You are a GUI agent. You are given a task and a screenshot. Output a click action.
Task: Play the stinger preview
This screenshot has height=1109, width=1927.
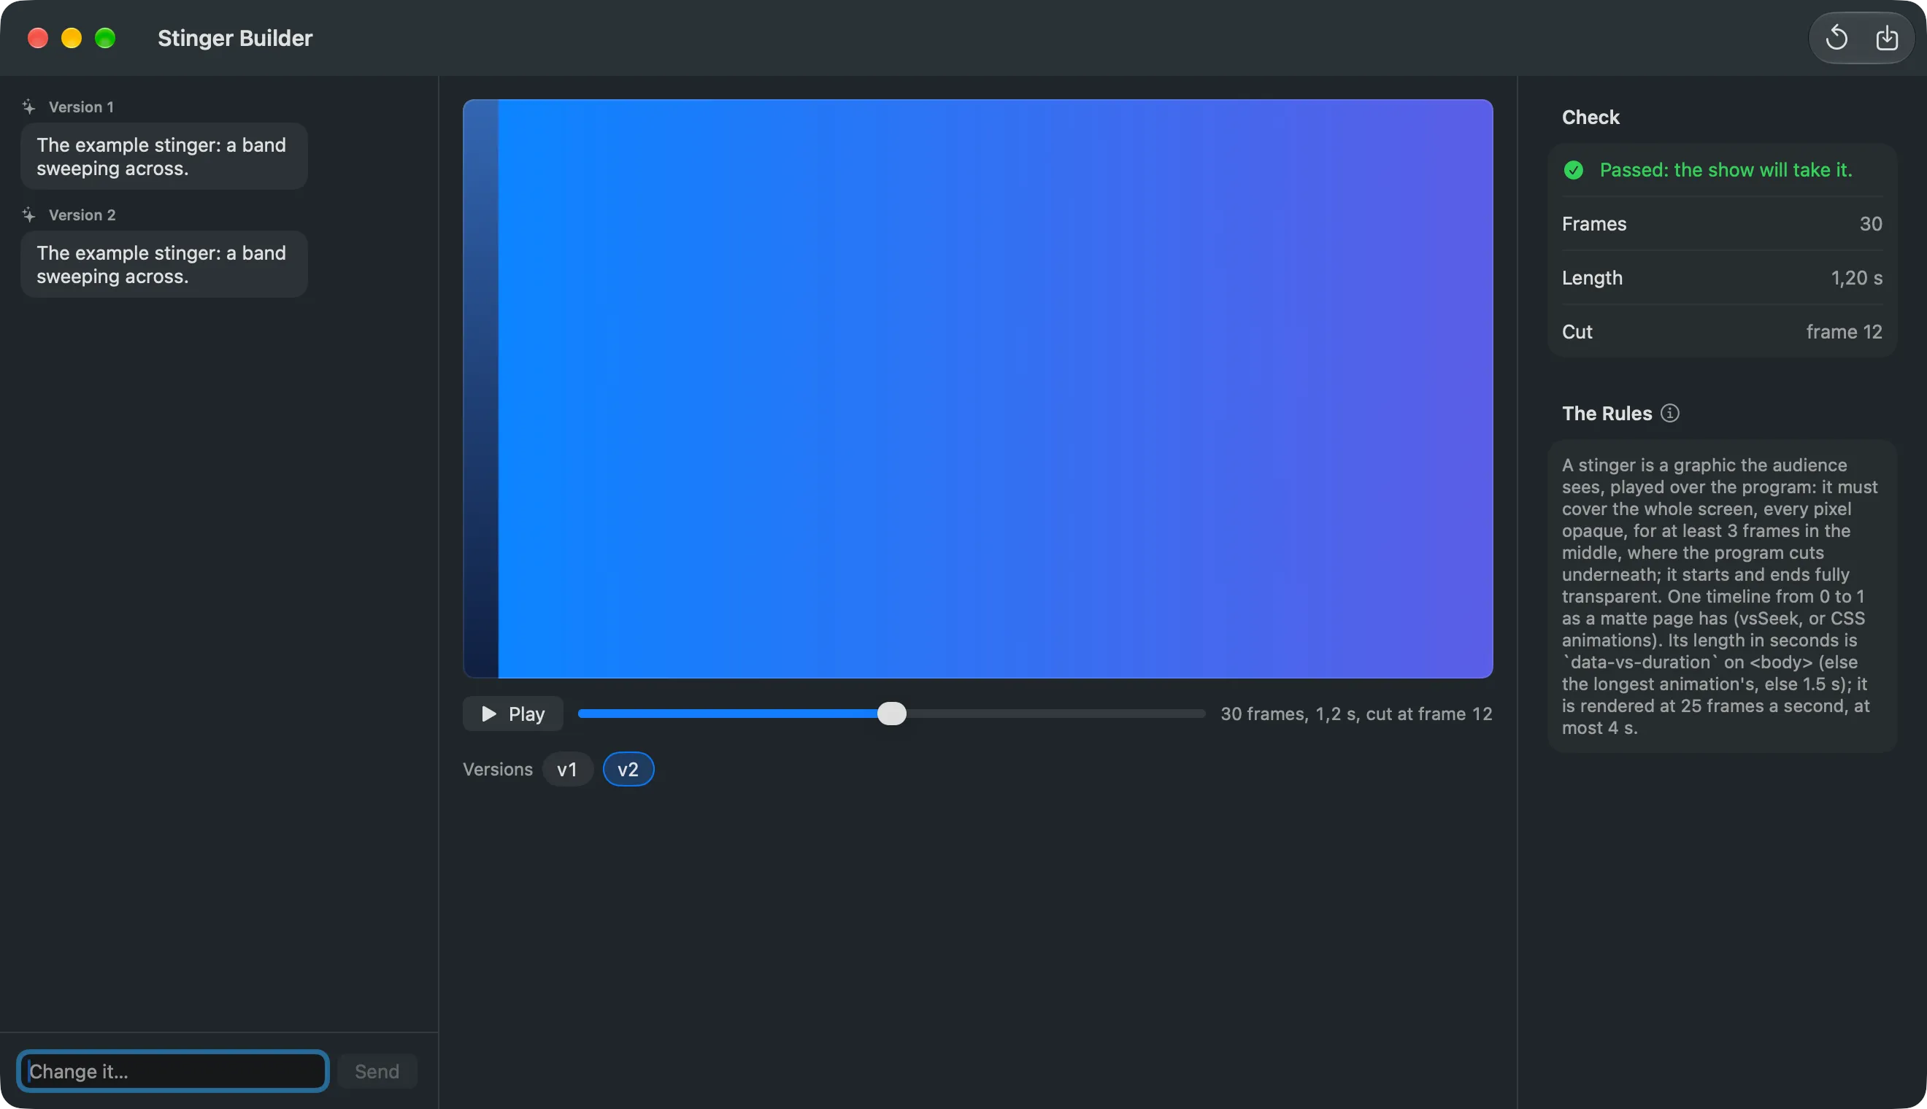tap(513, 714)
